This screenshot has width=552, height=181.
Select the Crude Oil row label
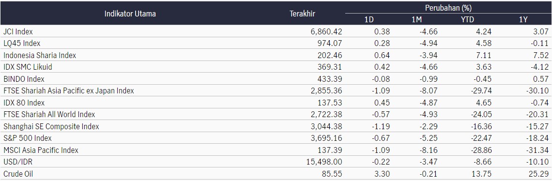pyautogui.click(x=18, y=174)
